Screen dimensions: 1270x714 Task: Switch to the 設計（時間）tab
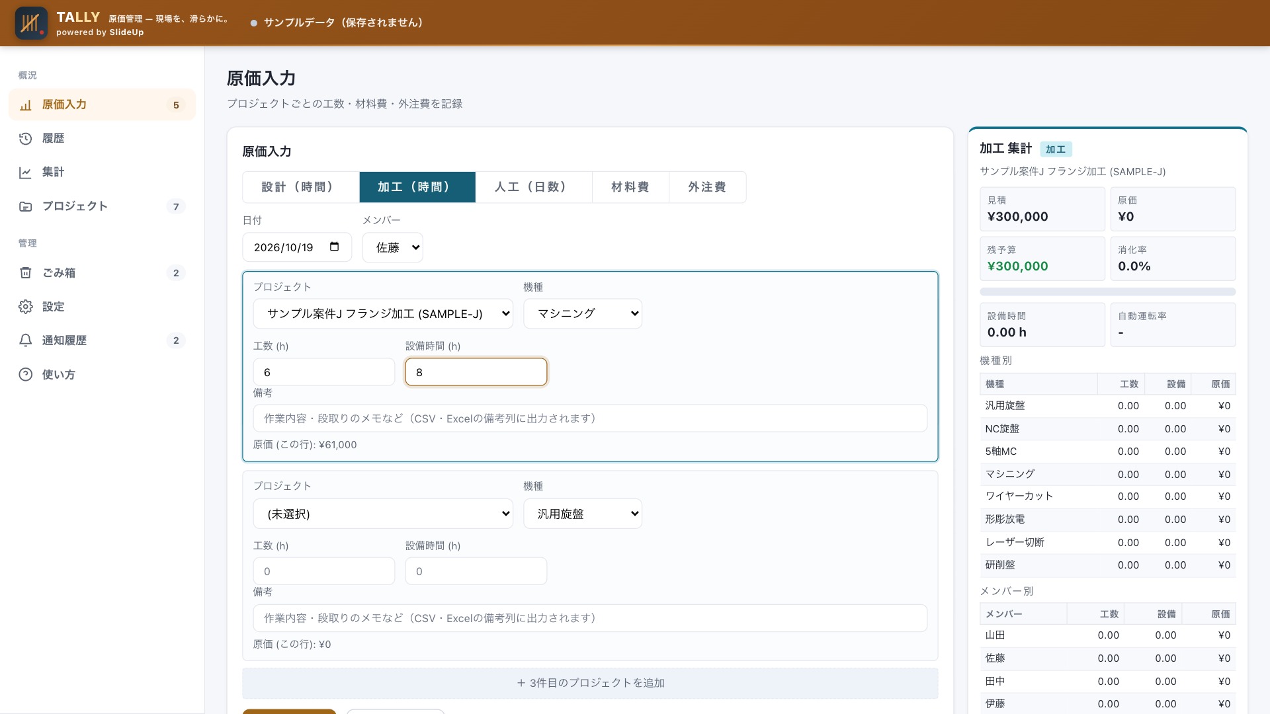301,187
